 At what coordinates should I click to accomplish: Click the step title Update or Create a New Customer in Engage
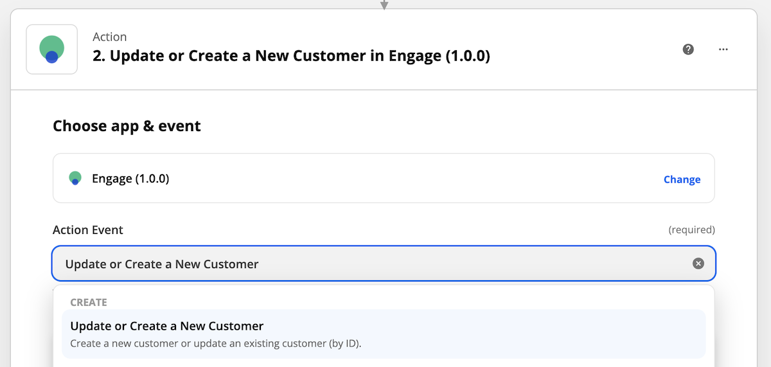tap(292, 56)
